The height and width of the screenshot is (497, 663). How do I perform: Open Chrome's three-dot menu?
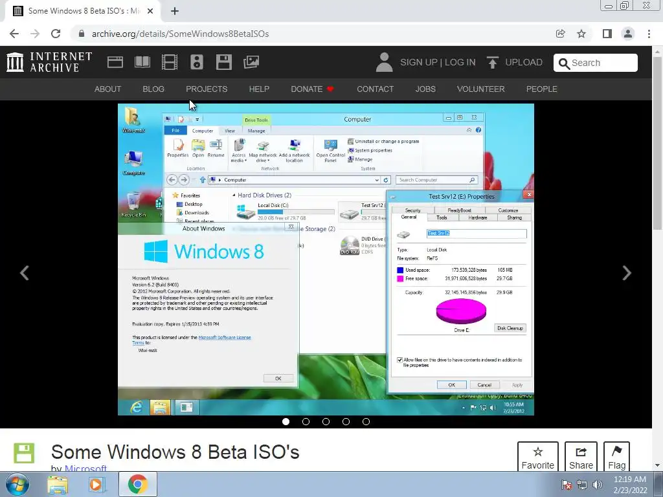pos(649,34)
